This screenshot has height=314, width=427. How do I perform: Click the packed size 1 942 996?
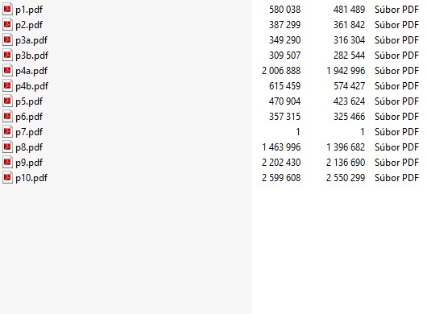point(346,71)
